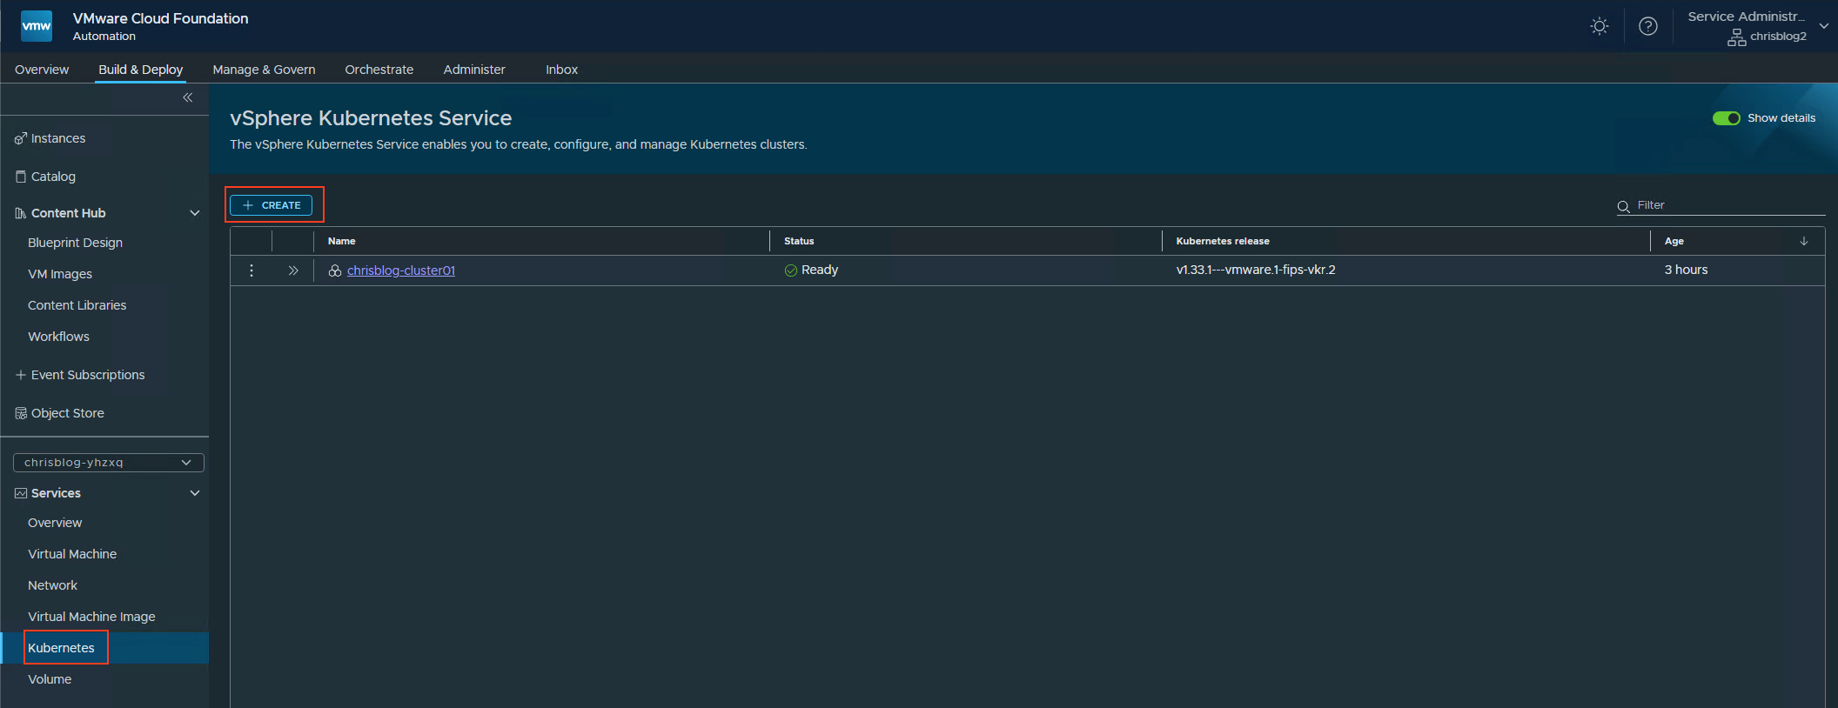Viewport: 1838px width, 708px height.
Task: Click the Age column sort arrow
Action: pyautogui.click(x=1804, y=241)
